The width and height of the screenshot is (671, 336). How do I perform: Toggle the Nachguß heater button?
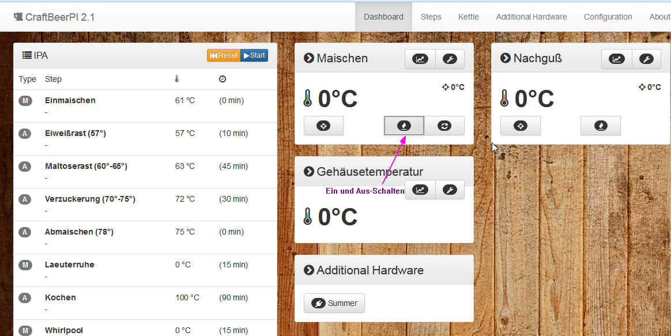pos(601,126)
